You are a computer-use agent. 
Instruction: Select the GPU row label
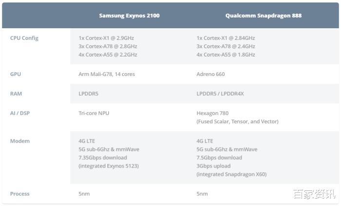[x=16, y=74]
